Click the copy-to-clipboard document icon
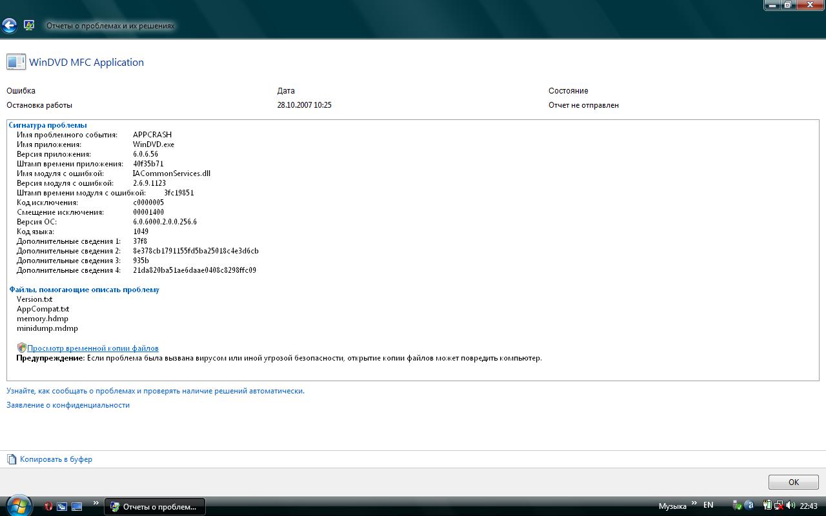This screenshot has height=516, width=826. [12, 459]
